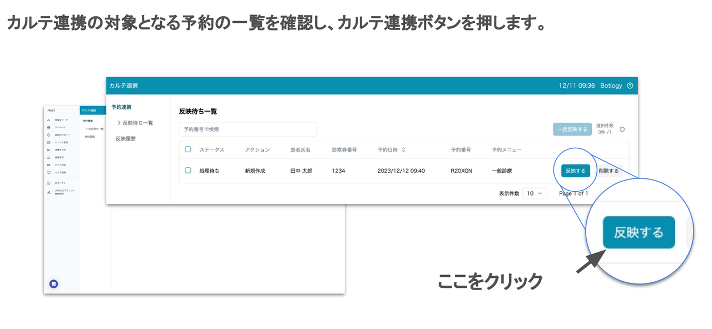
Task: Click the 新規作成 action cell
Action: pyautogui.click(x=255, y=171)
